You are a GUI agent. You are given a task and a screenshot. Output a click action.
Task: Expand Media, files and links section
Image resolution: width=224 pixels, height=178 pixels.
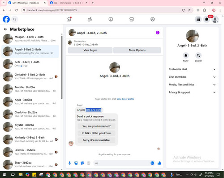pyautogui.click(x=192, y=85)
